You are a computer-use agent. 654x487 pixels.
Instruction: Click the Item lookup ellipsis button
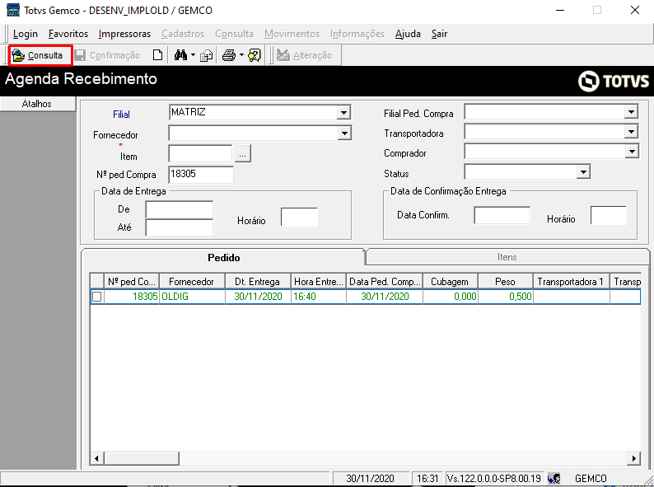pos(243,153)
